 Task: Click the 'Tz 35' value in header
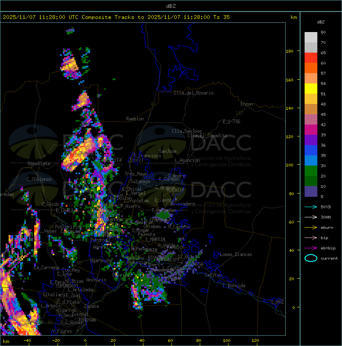click(222, 17)
